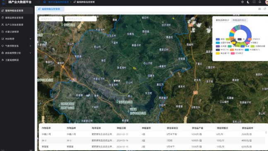Click the layout icon beside refresh
The height and width of the screenshot is (151, 268).
tap(259, 9)
